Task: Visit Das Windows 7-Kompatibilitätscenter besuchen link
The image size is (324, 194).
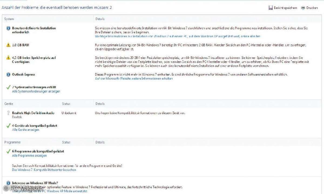Action: point(44,170)
